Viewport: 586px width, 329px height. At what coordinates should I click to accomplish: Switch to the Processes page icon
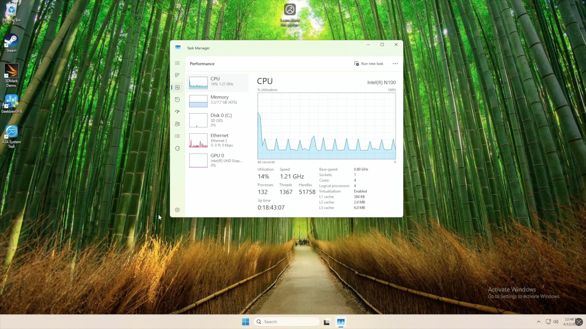(x=177, y=75)
